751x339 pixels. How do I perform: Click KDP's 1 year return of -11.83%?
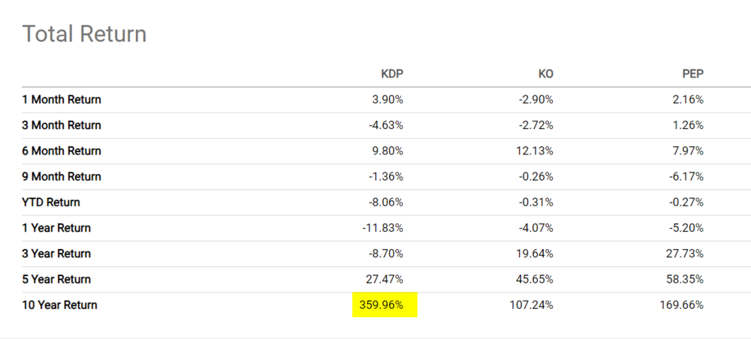coord(384,228)
